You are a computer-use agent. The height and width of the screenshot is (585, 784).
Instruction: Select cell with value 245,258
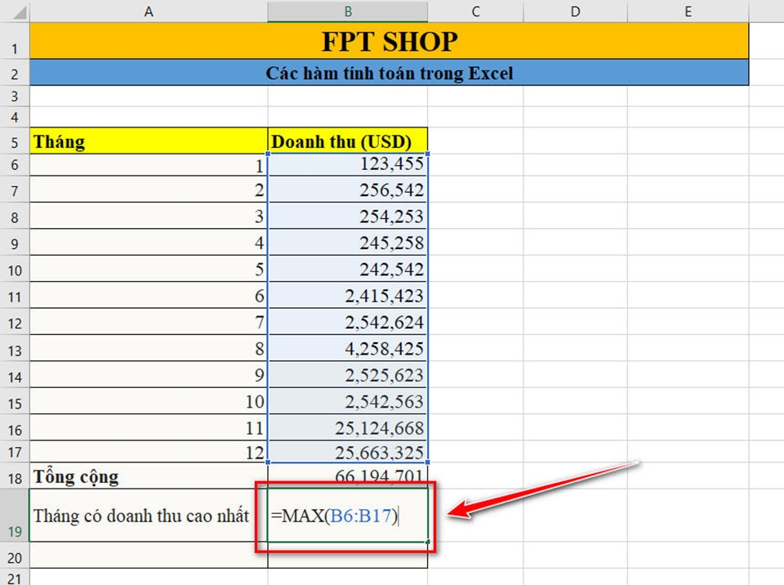pos(348,242)
